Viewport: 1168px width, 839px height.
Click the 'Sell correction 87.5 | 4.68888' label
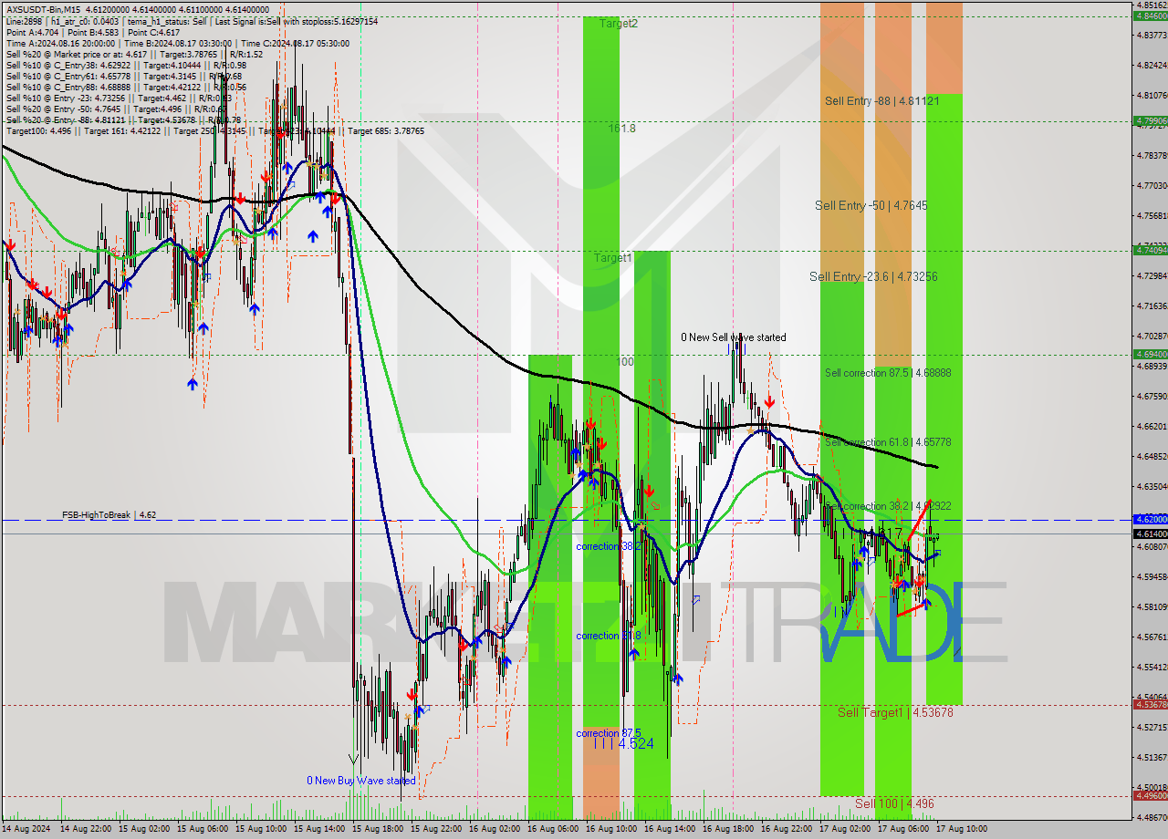[x=888, y=373]
